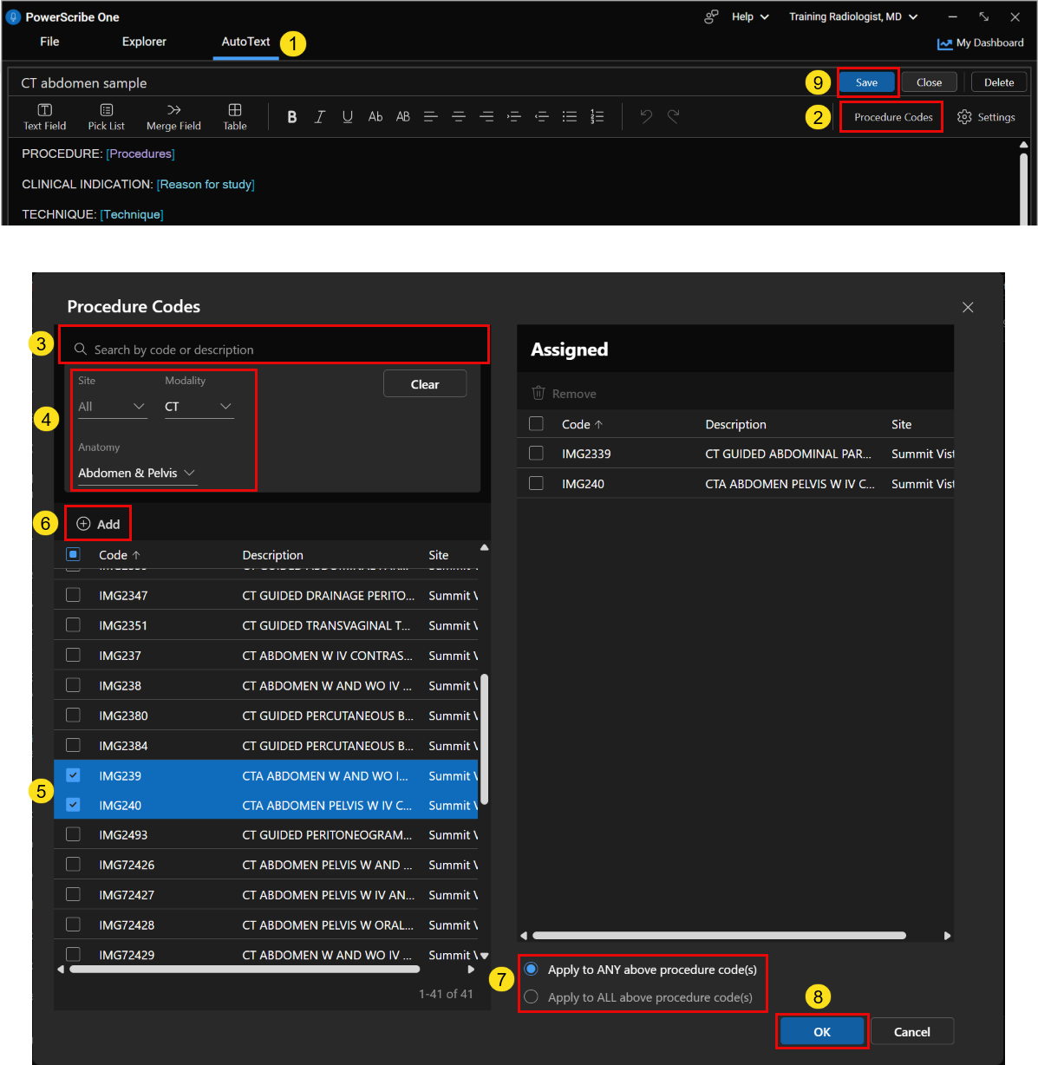1038x1065 pixels.
Task: Toggle italic formatting
Action: tap(320, 117)
